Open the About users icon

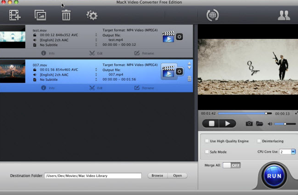284,15
